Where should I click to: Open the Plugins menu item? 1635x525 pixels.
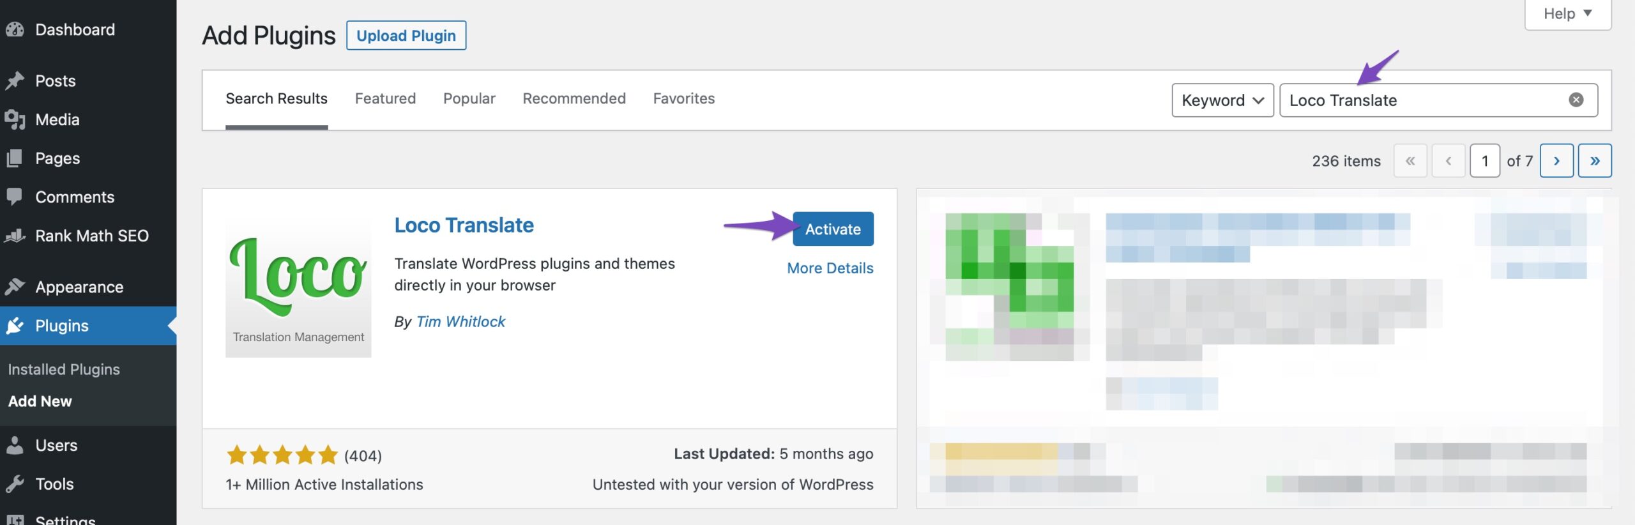[88, 326]
